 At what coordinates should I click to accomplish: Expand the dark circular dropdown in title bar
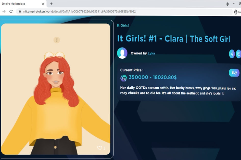227,4
